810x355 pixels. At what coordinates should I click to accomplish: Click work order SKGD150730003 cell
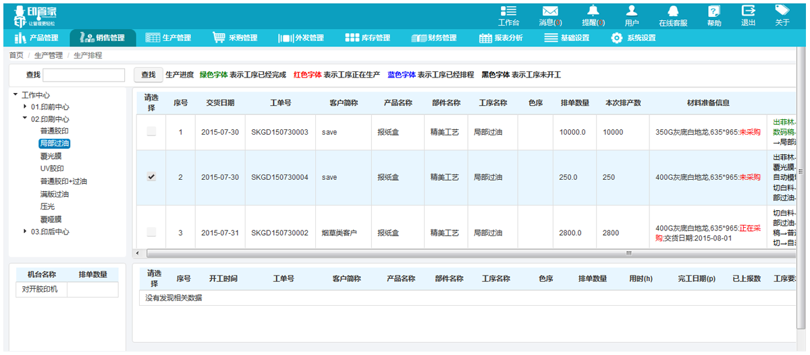point(279,132)
